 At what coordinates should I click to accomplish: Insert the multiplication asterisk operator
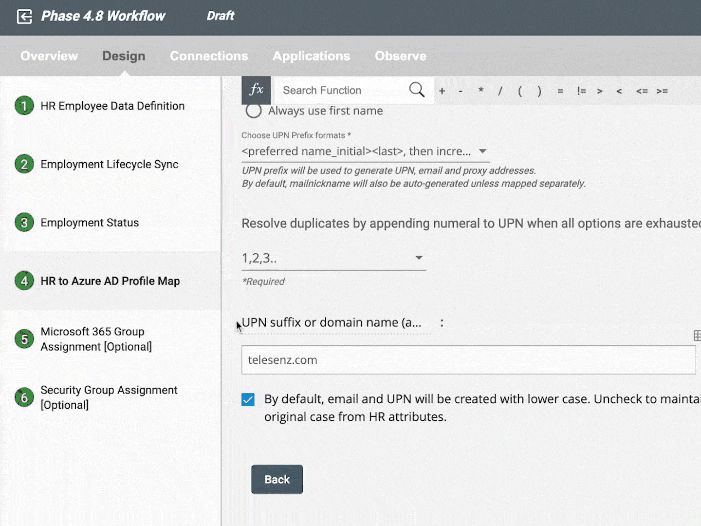[x=480, y=91]
